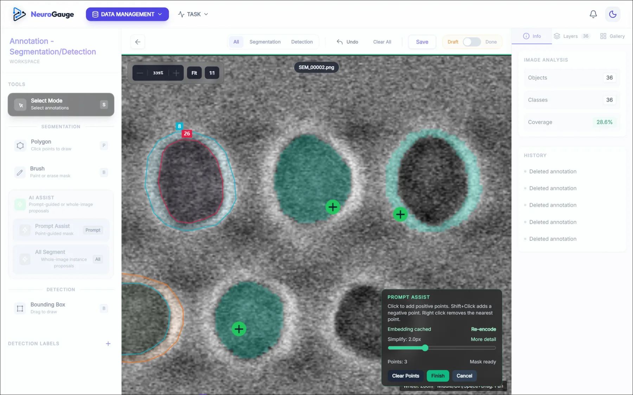The height and width of the screenshot is (395, 633).
Task: Zoom in with the plus button
Action: [x=176, y=73]
